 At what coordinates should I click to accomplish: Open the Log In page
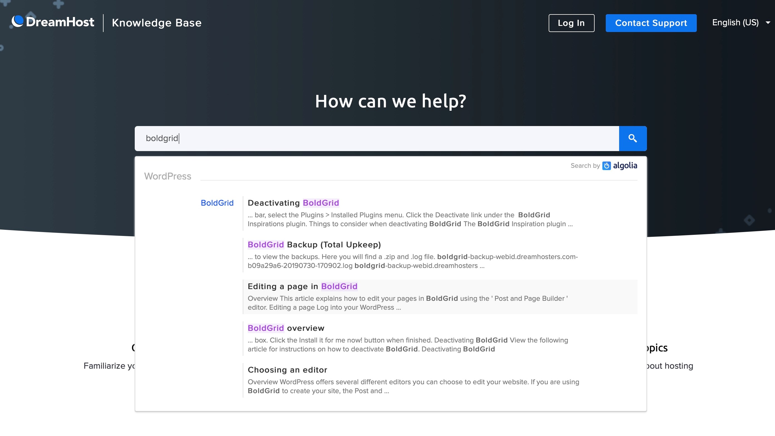[x=571, y=23]
